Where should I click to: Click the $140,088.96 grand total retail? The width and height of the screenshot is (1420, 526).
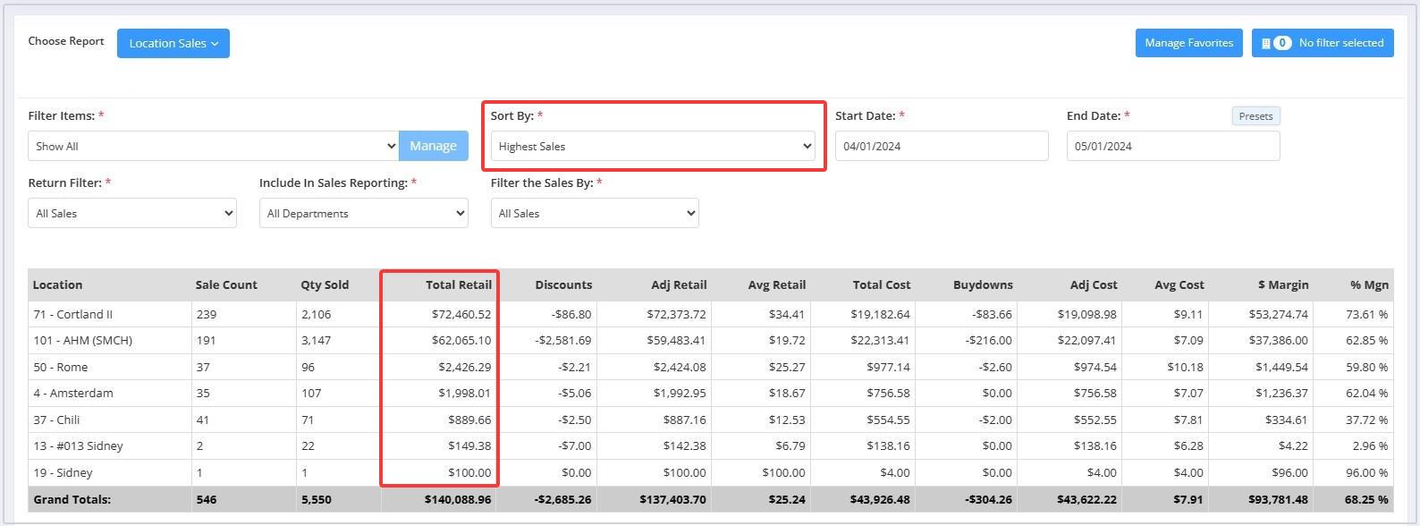click(458, 499)
